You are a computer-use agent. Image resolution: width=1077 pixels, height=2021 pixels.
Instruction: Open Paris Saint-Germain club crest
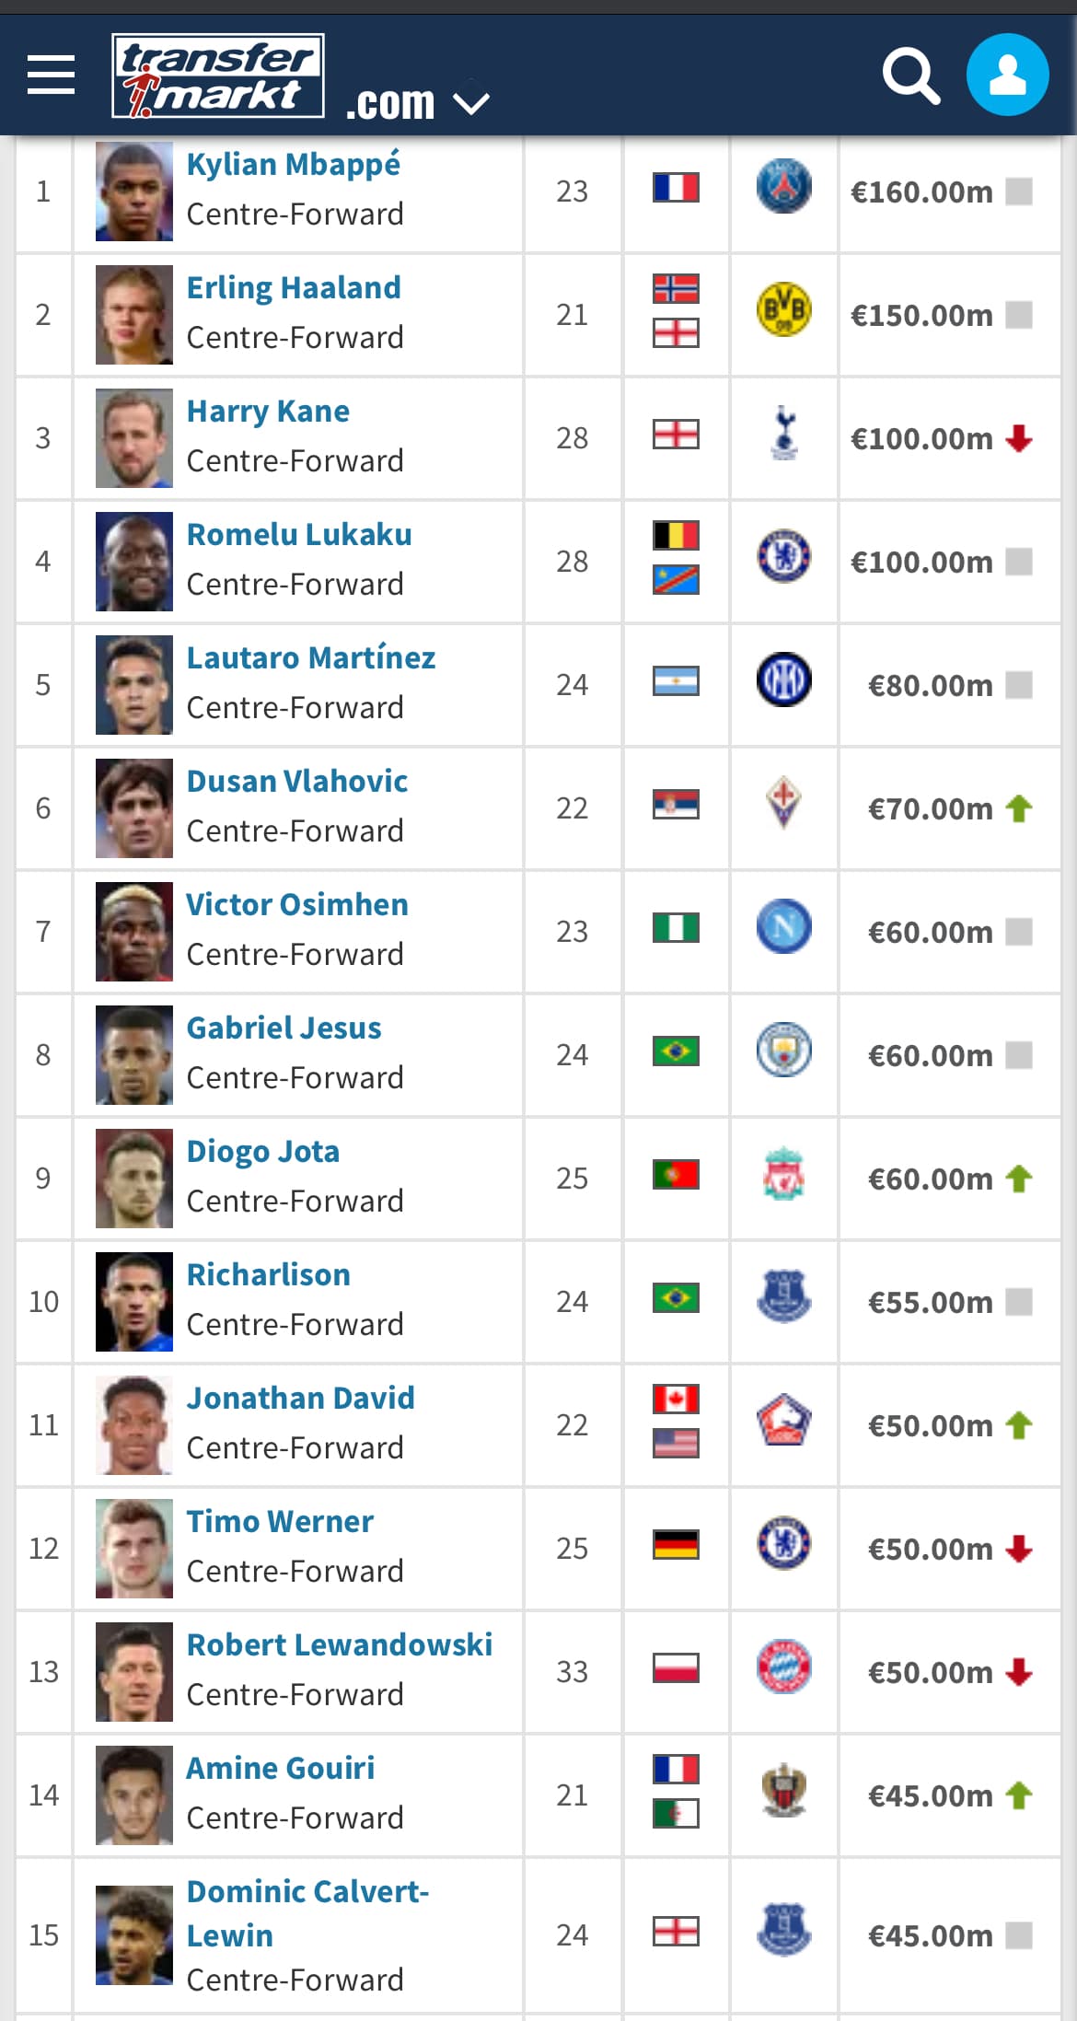(784, 187)
